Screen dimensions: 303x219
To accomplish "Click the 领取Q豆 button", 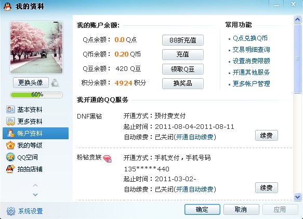I will pyautogui.click(x=183, y=69).
